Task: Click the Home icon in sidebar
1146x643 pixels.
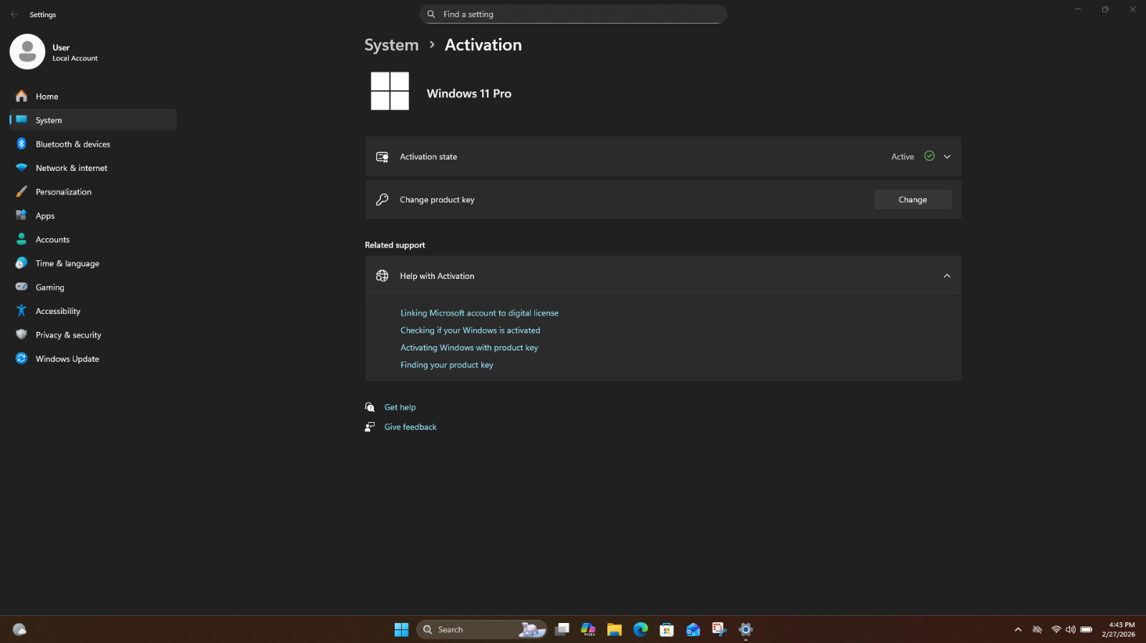Action: (x=21, y=96)
